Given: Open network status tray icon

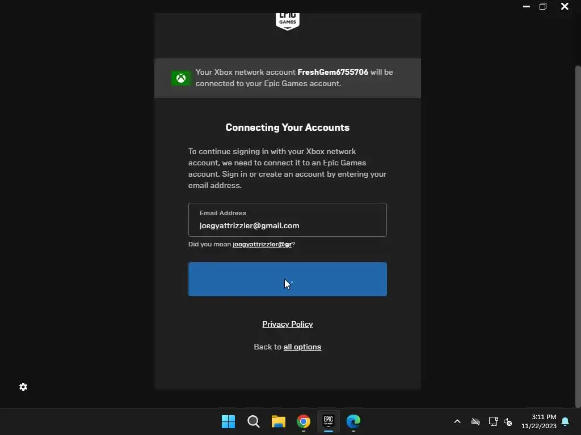Looking at the screenshot, I should coord(493,421).
